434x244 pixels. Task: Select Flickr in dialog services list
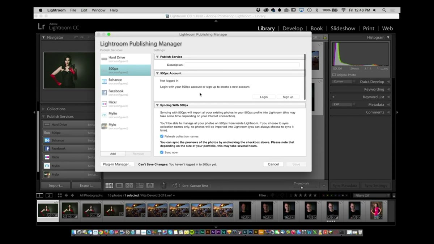click(x=125, y=104)
